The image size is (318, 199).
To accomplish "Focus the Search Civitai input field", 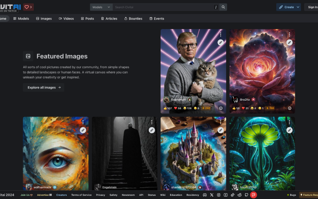I will point(163,7).
